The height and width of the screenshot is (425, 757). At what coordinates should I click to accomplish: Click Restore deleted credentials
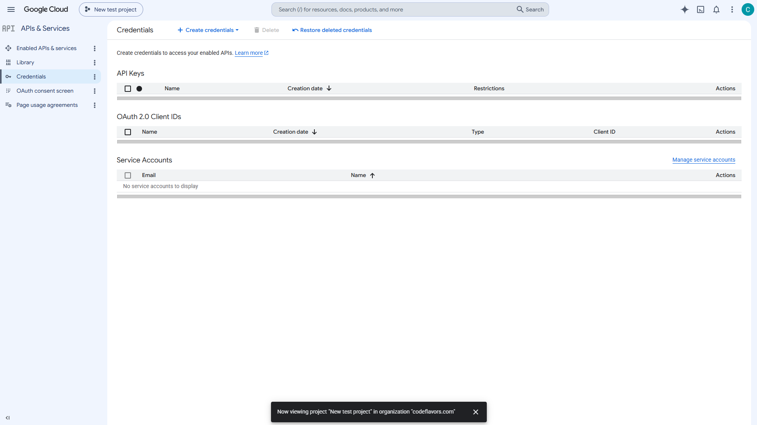point(332,30)
